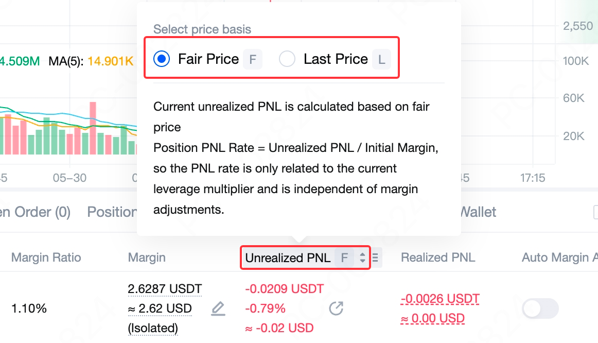The width and height of the screenshot is (598, 343).
Task: Toggle the Auto Margin switch
Action: pyautogui.click(x=540, y=308)
